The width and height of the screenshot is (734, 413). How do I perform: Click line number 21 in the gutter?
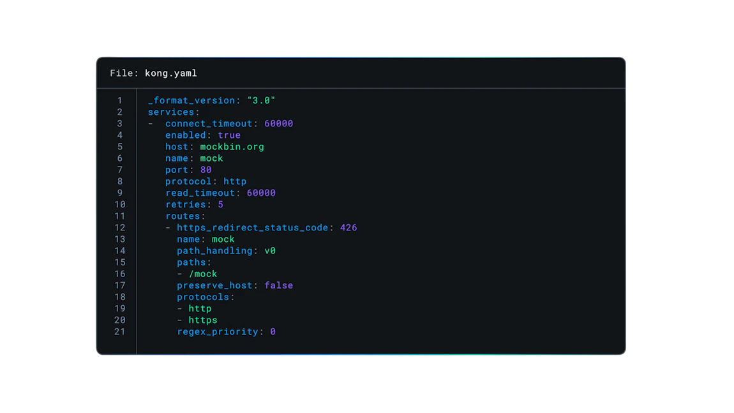[120, 331]
